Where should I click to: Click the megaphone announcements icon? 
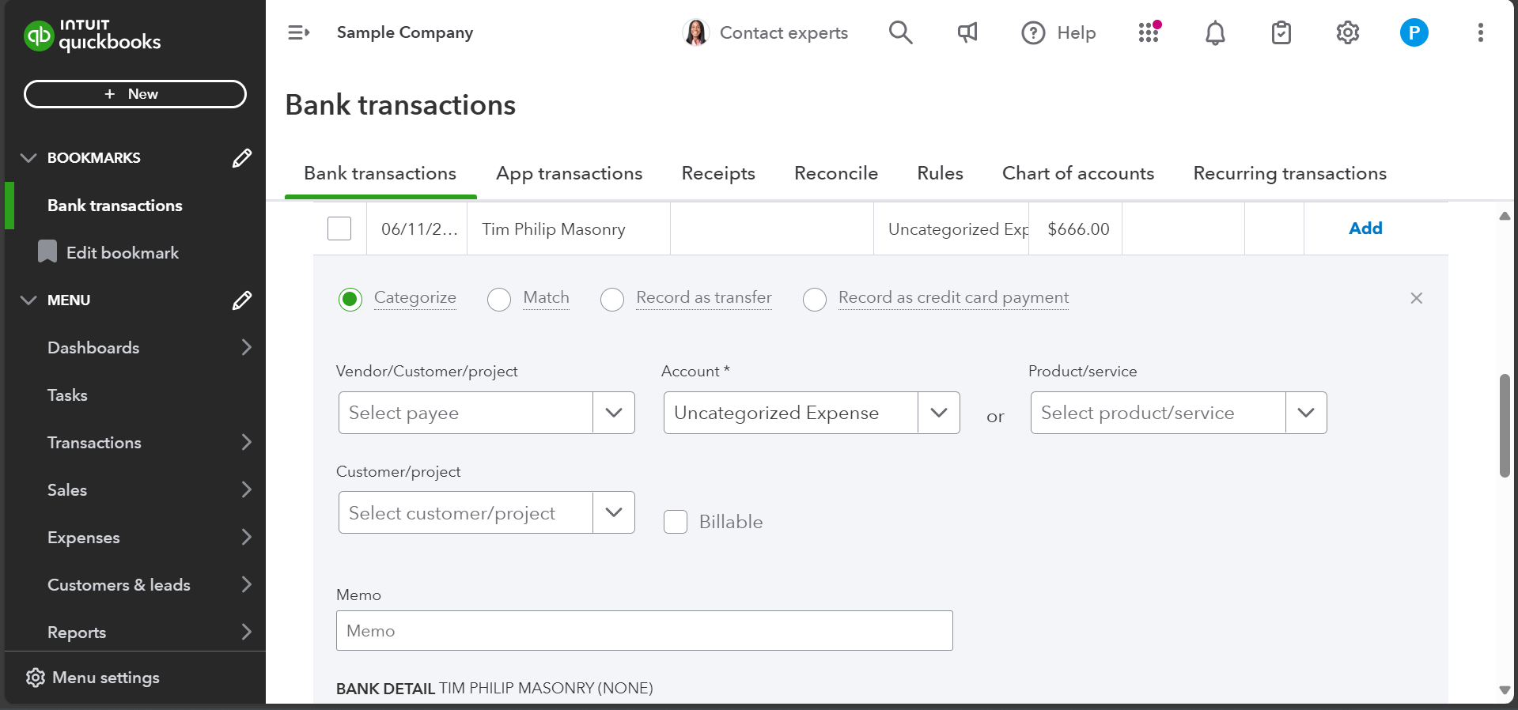coord(967,32)
